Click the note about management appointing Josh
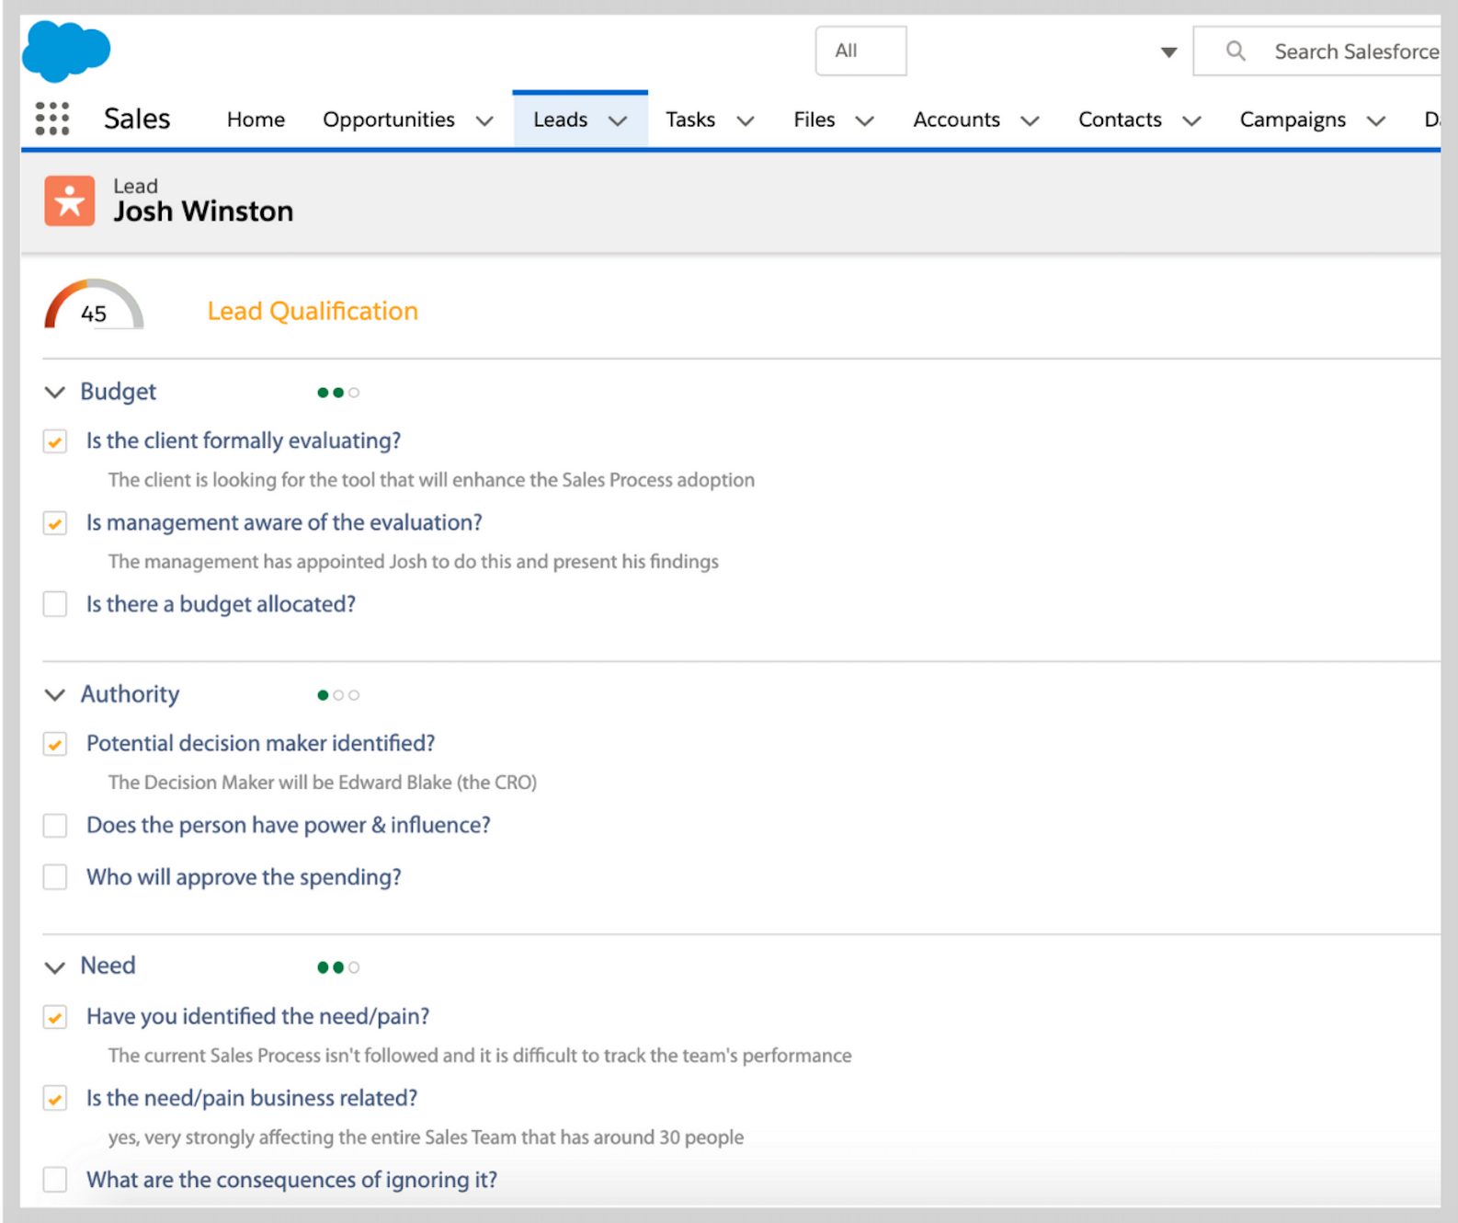Viewport: 1458px width, 1223px height. 414,562
